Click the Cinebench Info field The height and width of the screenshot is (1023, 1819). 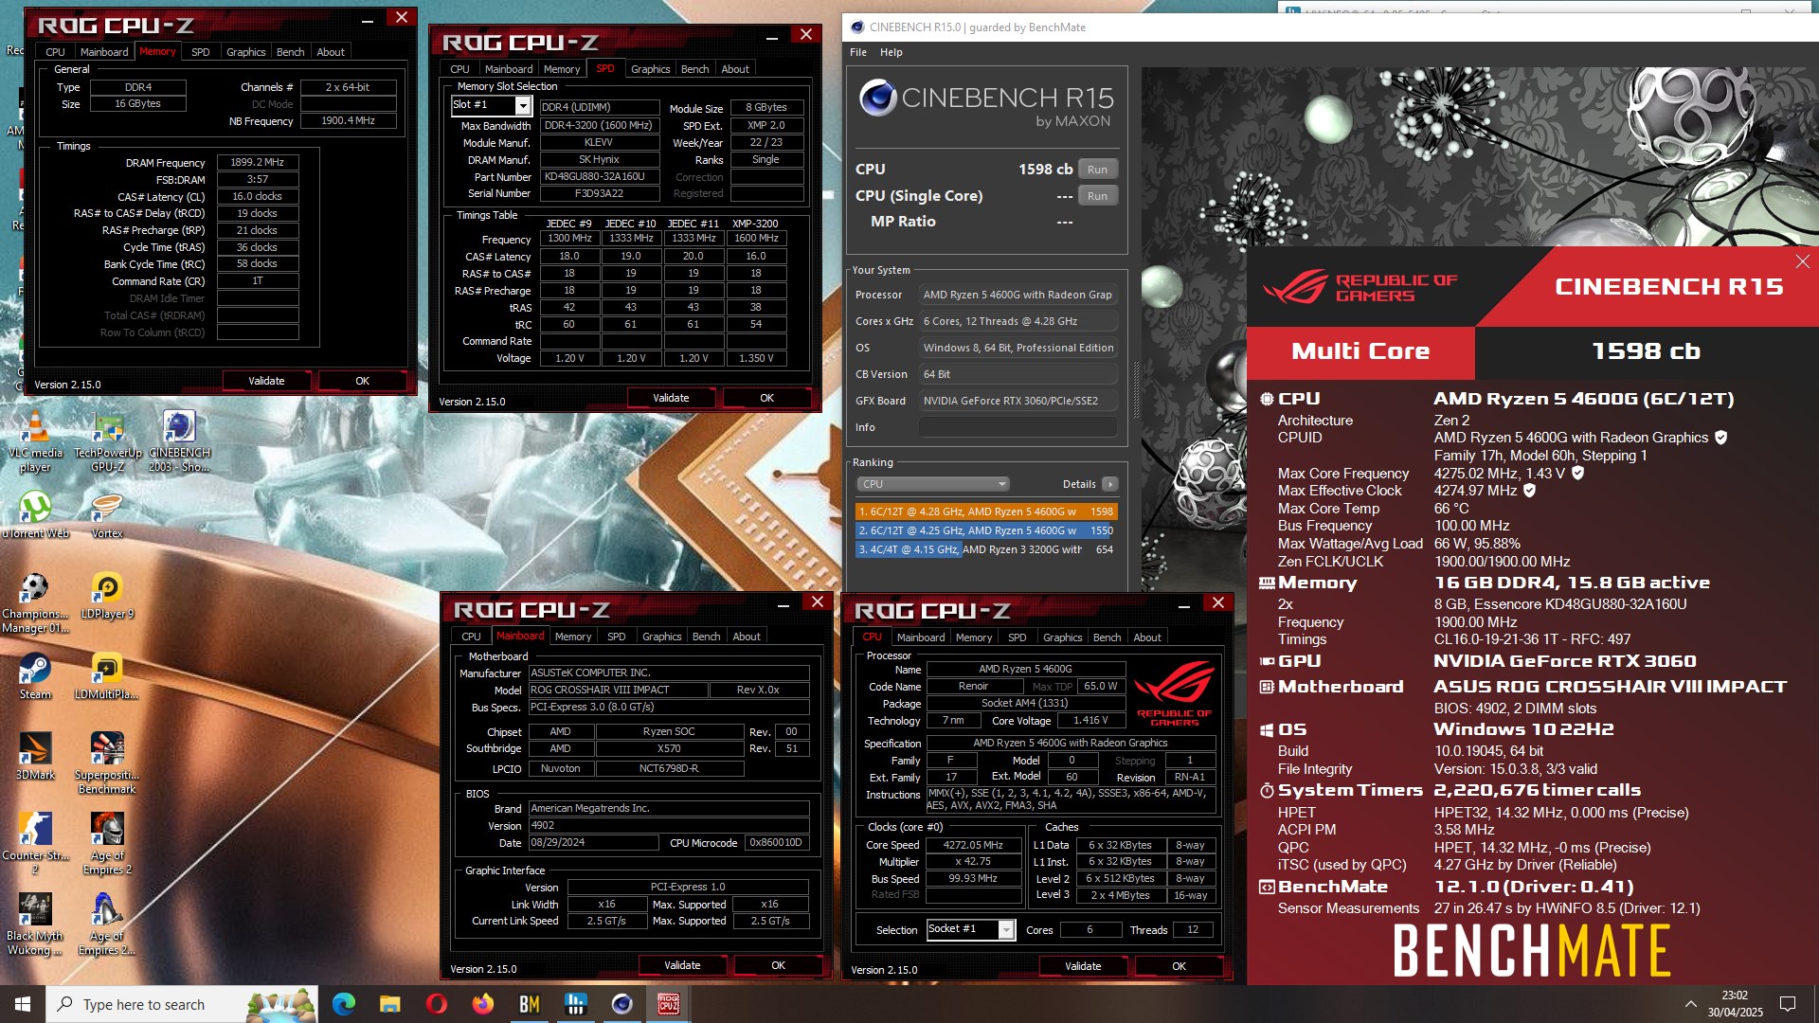[1018, 427]
